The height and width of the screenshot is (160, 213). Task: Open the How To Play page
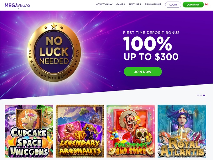click(x=104, y=5)
